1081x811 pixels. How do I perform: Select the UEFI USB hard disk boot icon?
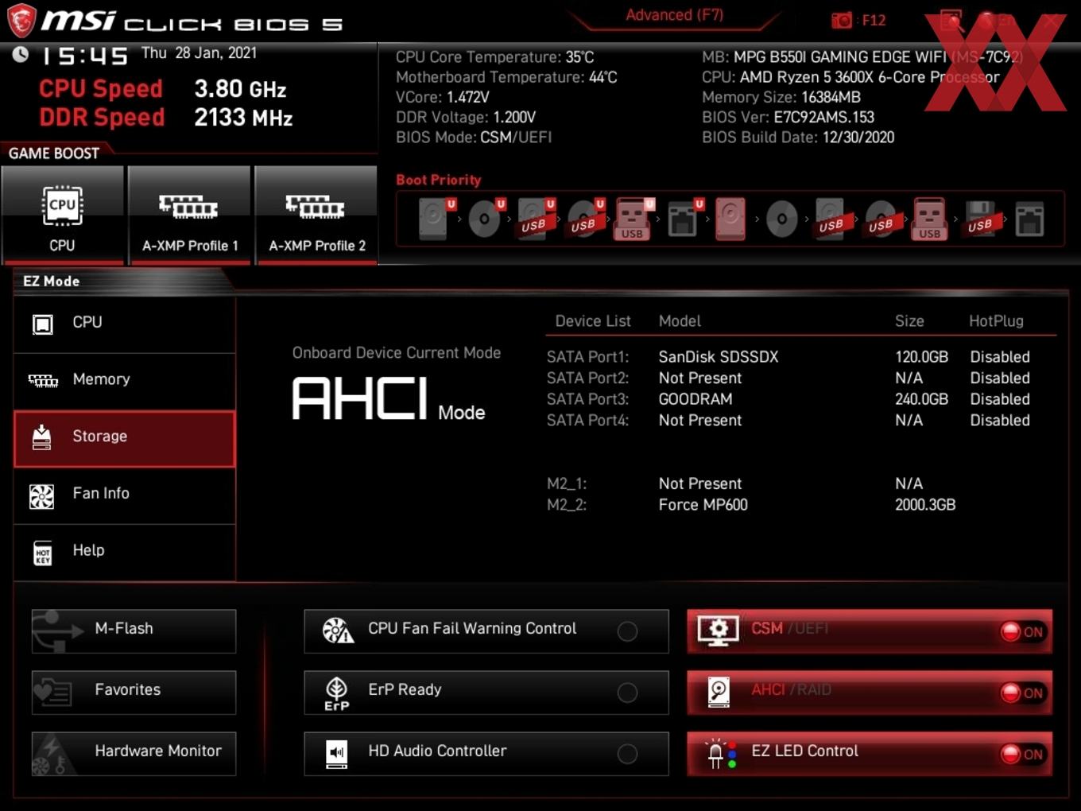point(535,219)
